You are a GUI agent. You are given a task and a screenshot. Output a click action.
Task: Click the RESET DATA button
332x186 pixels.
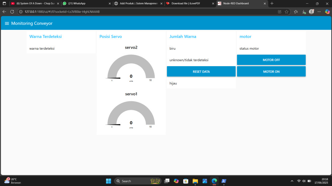(x=201, y=71)
